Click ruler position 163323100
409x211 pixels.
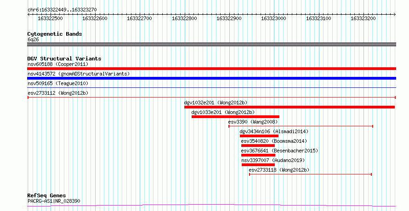point(319,18)
